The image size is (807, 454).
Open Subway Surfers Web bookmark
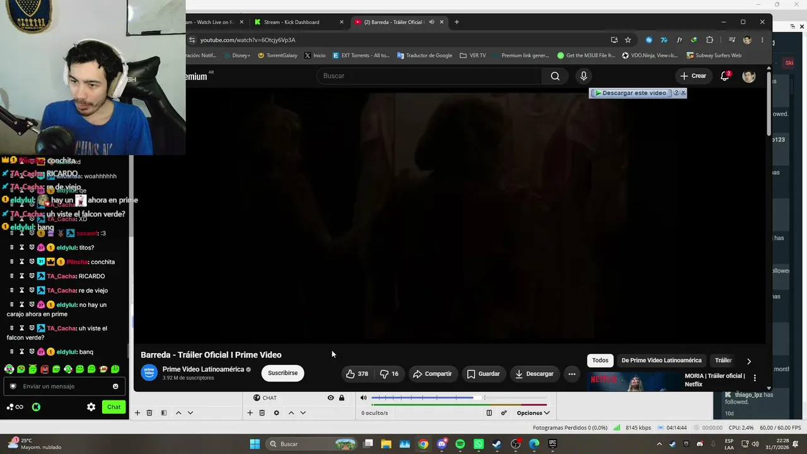coord(714,55)
